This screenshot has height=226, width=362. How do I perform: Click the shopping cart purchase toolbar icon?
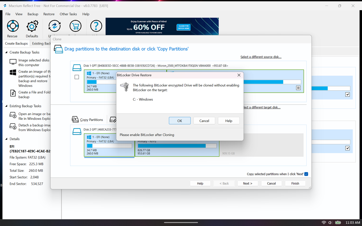tap(75, 26)
